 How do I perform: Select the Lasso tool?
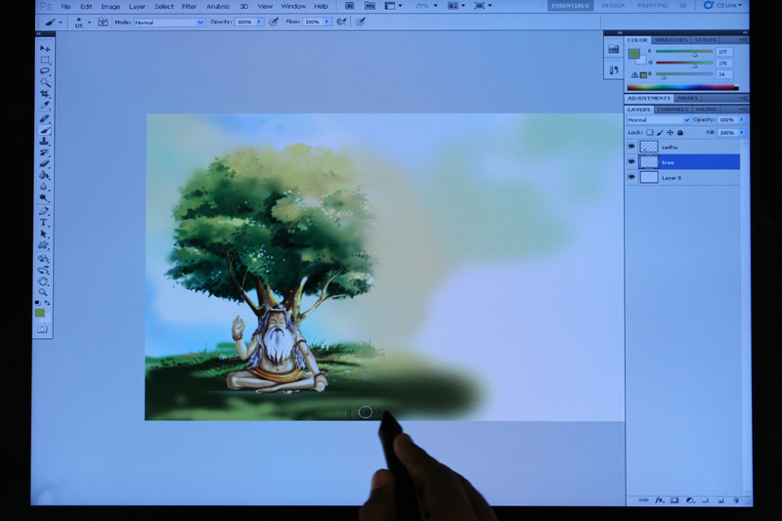[x=44, y=71]
